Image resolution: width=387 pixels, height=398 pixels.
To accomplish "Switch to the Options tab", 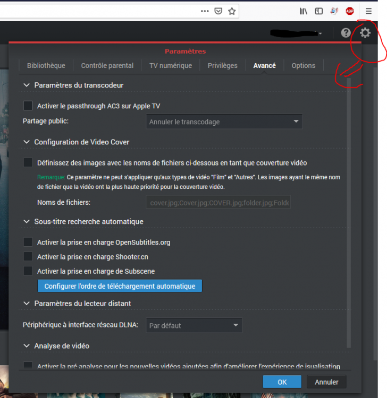I will [304, 65].
